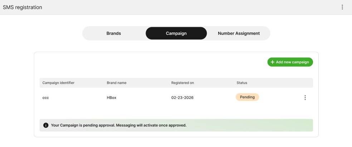The height and width of the screenshot is (147, 352).
Task: Click the pending approval banner message text
Action: [x=119, y=125]
